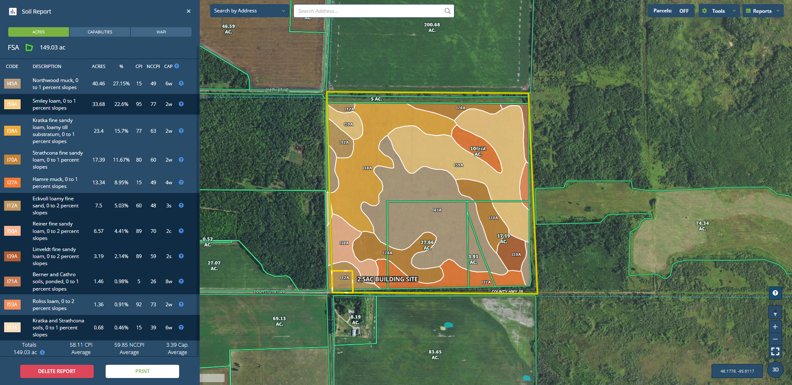Open the Tools dropdown menu

coord(719,11)
